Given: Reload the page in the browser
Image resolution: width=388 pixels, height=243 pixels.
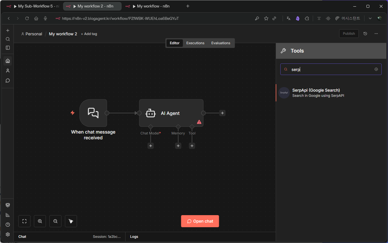Looking at the screenshot, I should click(27, 18).
